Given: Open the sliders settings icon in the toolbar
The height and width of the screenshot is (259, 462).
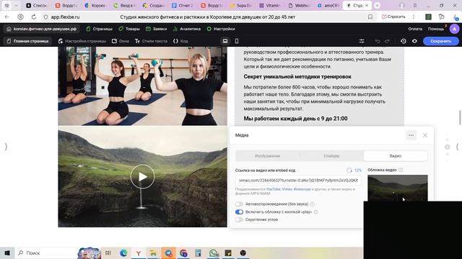Looking at the screenshot, I should pos(362,41).
